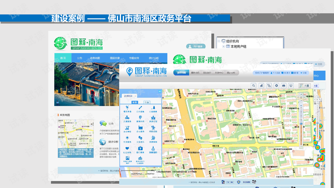Open the 开发中心 tab
Viewport: 334px width, 188px height.
pyautogui.click(x=219, y=73)
